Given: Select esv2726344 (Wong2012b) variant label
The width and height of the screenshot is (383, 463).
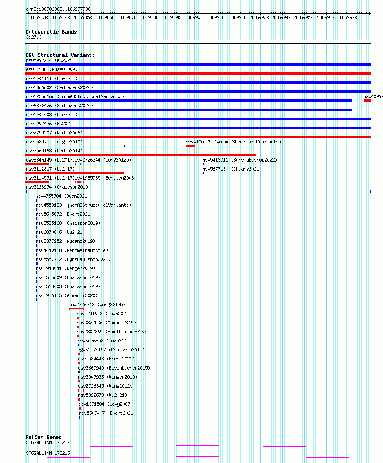Looking at the screenshot, I should click(103, 160).
